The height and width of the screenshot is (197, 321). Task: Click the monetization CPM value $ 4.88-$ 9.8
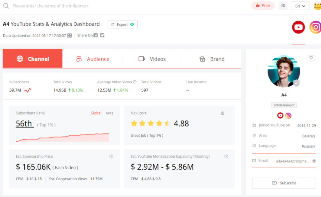[151, 179]
